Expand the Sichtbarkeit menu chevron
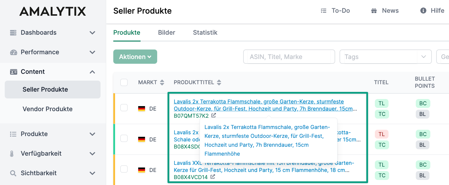Image resolution: width=449 pixels, height=185 pixels. pyautogui.click(x=93, y=173)
